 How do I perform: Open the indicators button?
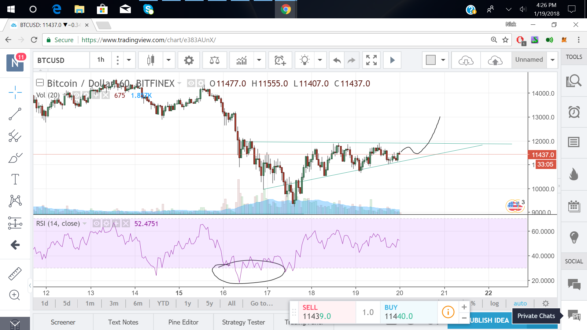coord(242,60)
